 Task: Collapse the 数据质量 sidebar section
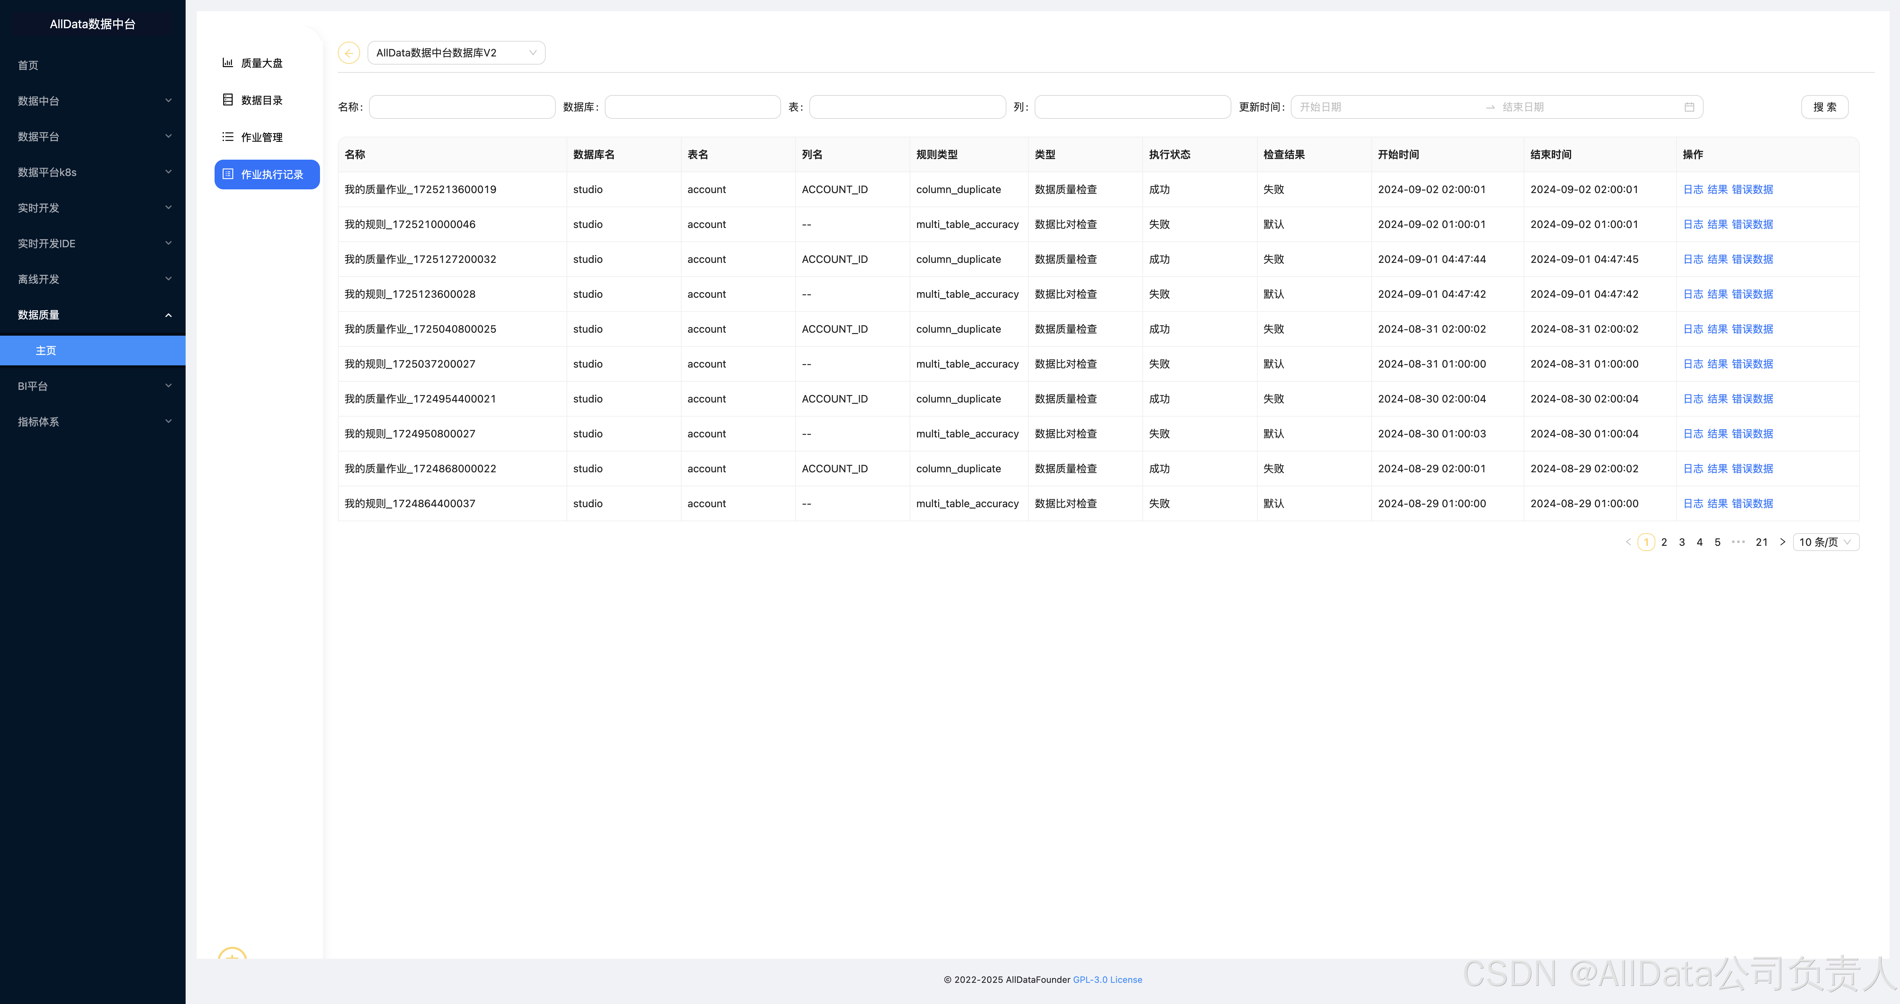point(92,315)
